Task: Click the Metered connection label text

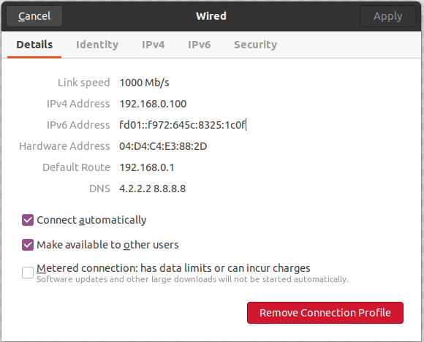Action: coord(173,268)
